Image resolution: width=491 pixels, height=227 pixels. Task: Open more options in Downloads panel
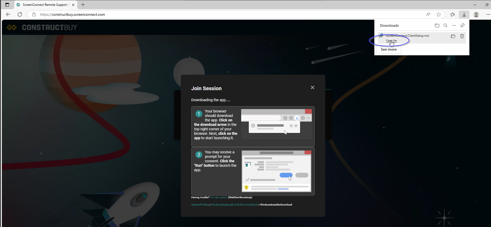point(454,25)
